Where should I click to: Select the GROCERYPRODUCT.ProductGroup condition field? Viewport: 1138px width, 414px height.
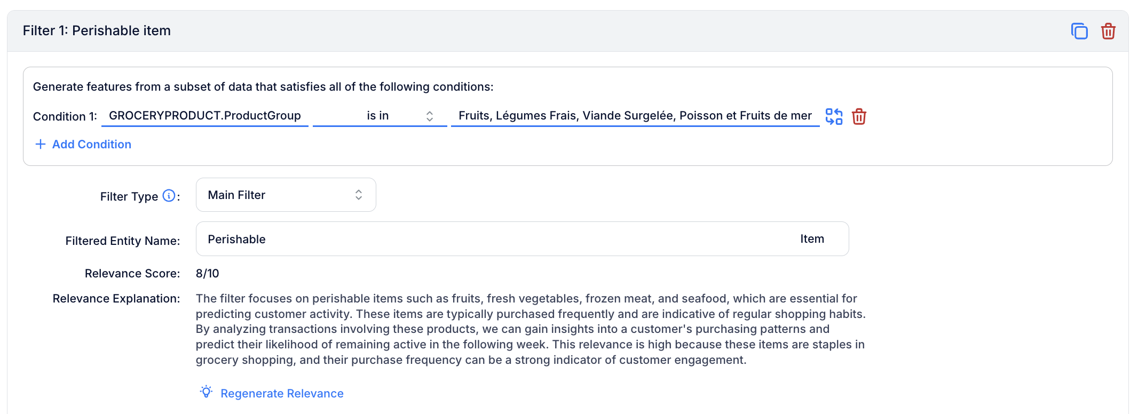[205, 116]
